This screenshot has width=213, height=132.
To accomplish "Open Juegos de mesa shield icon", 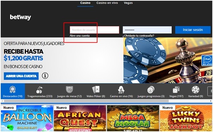I will pos(69,90).
